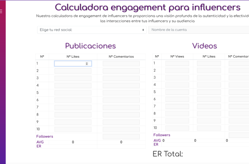Select Videos Views input in row 4

pyautogui.click(x=177, y=85)
